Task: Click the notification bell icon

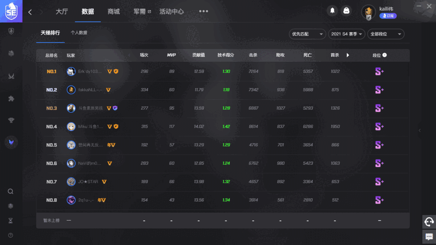Action: click(x=332, y=11)
